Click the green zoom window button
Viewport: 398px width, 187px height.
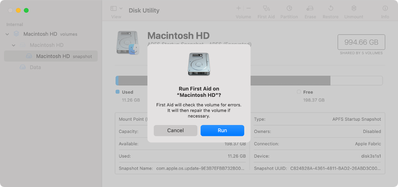point(26,10)
